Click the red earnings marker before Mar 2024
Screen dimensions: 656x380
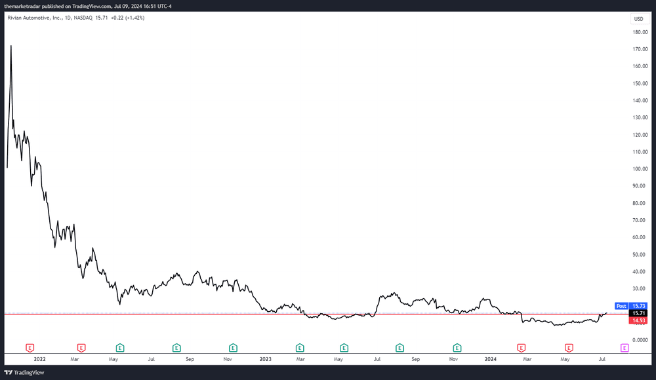pos(522,347)
